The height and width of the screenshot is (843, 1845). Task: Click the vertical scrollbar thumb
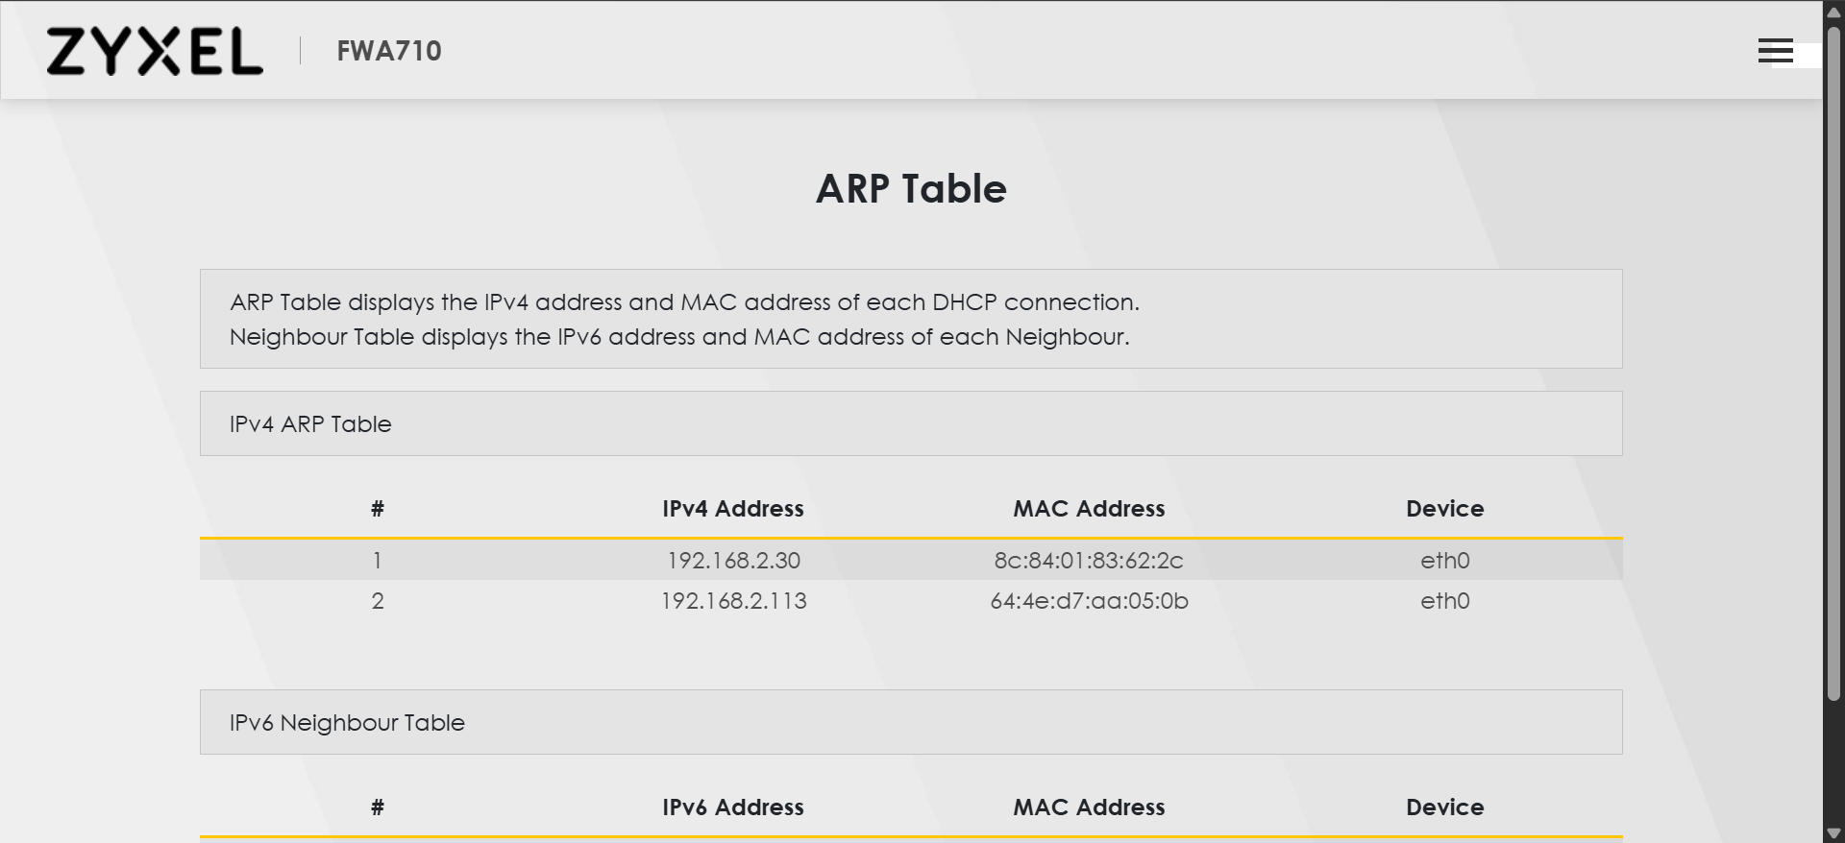[x=1833, y=363]
